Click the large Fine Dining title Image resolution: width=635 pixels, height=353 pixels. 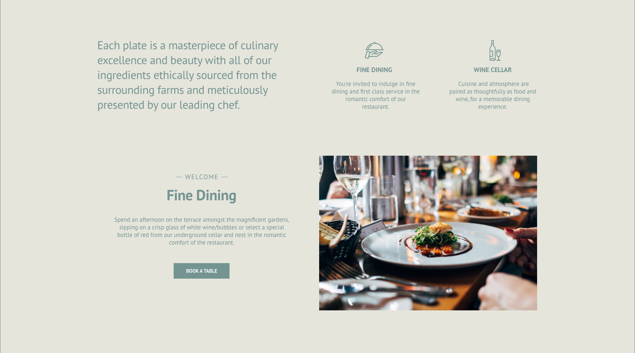[201, 195]
